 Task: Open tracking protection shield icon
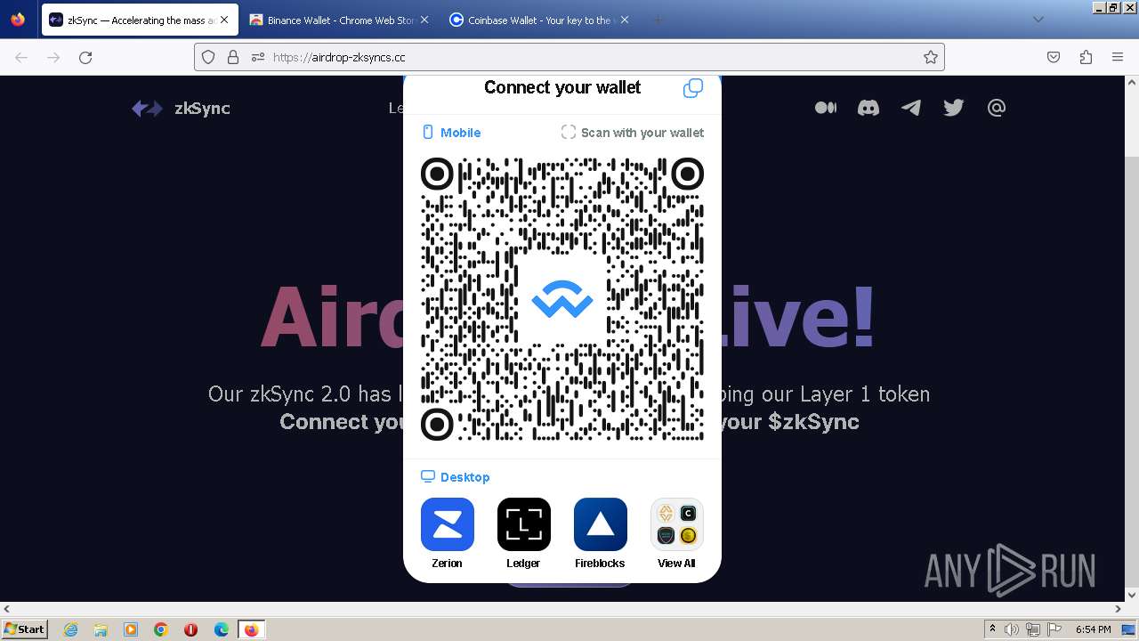click(x=208, y=57)
